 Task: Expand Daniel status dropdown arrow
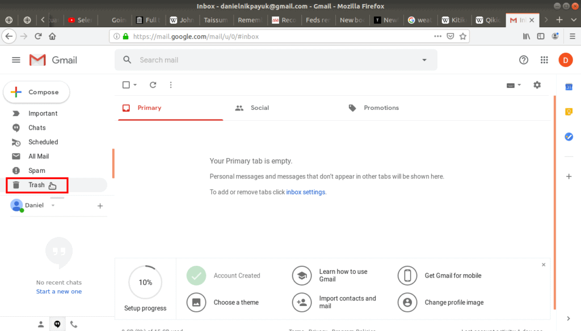click(53, 206)
